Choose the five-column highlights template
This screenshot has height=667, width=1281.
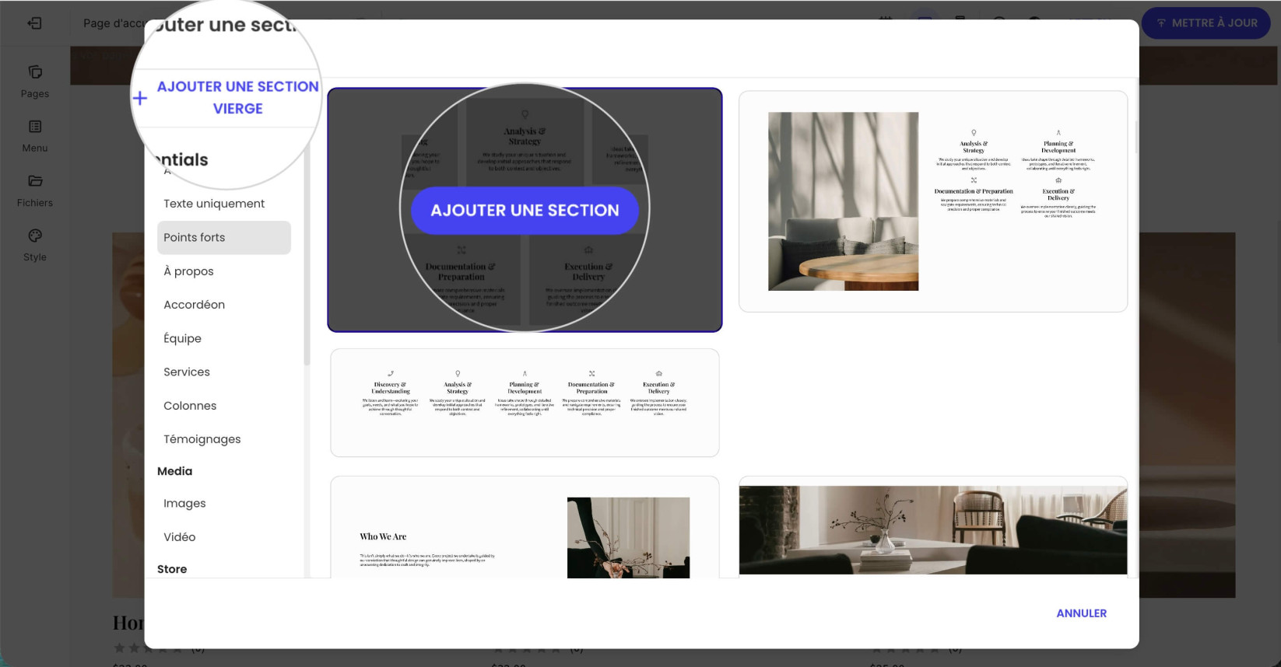525,403
